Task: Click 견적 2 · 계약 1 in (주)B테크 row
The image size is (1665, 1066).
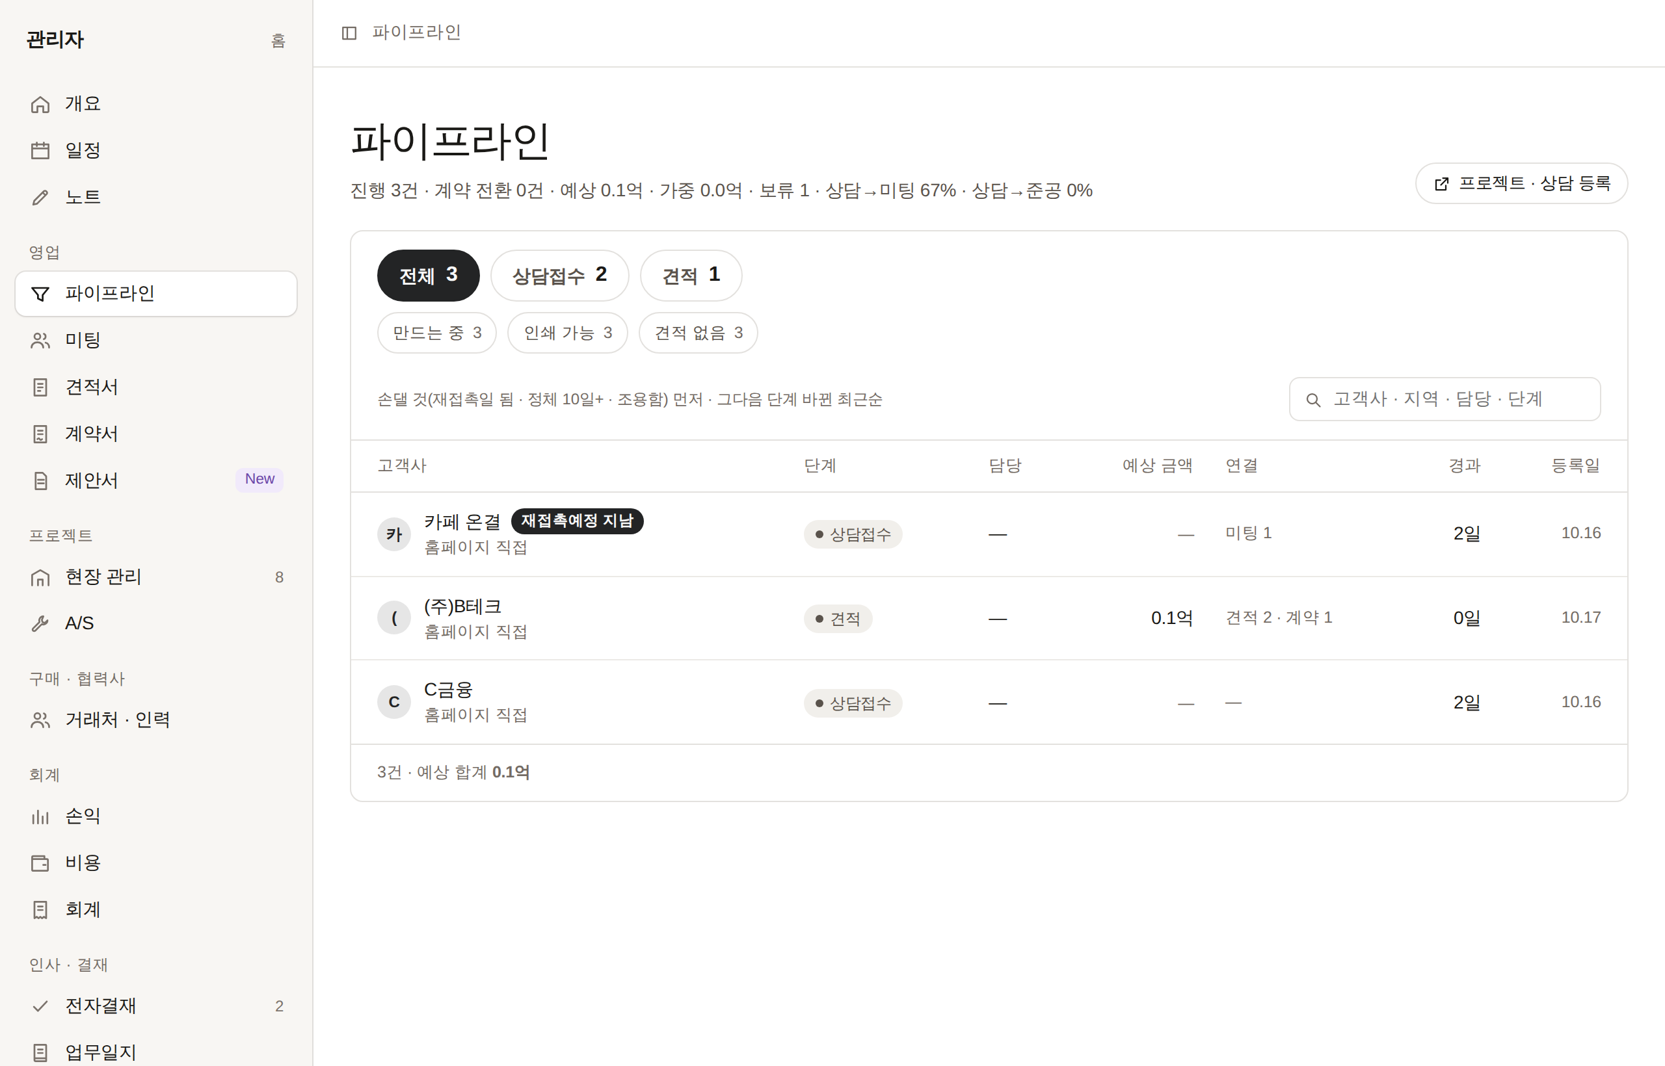Action: click(1279, 617)
